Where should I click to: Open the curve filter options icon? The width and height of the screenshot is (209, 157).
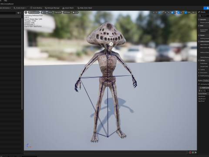pyautogui.click(x=200, y=91)
